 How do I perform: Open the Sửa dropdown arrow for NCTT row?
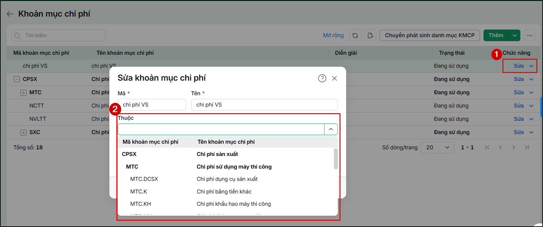(531, 106)
